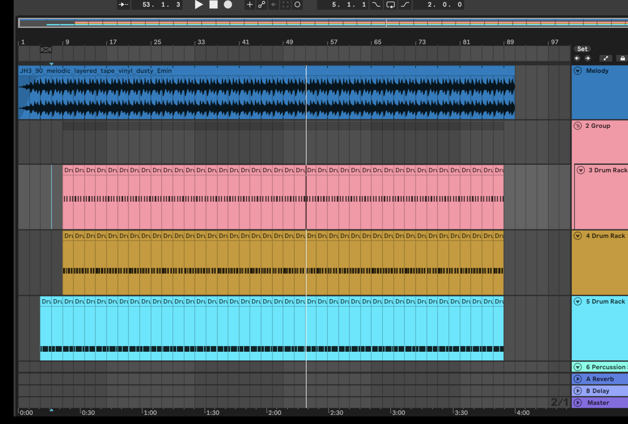Select the first cyan Drum Rack clip at bar 5
628x424 pixels.
(x=46, y=328)
